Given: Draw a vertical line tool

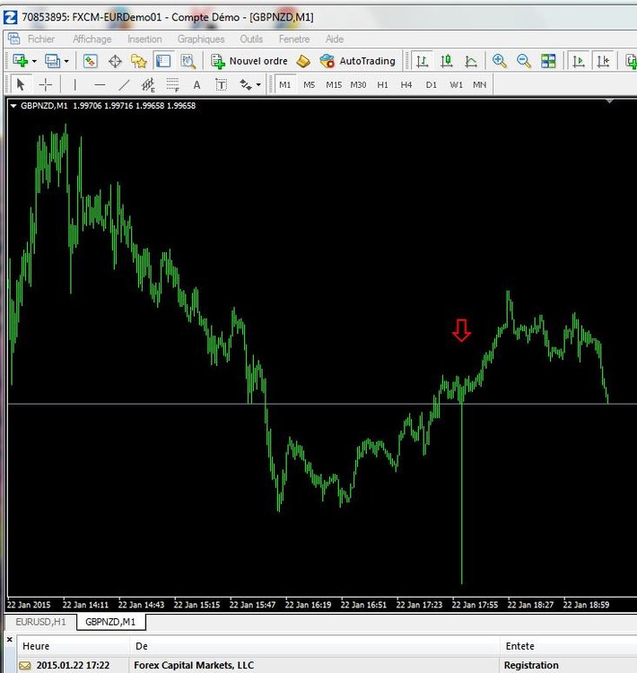Looking at the screenshot, I should (74, 84).
